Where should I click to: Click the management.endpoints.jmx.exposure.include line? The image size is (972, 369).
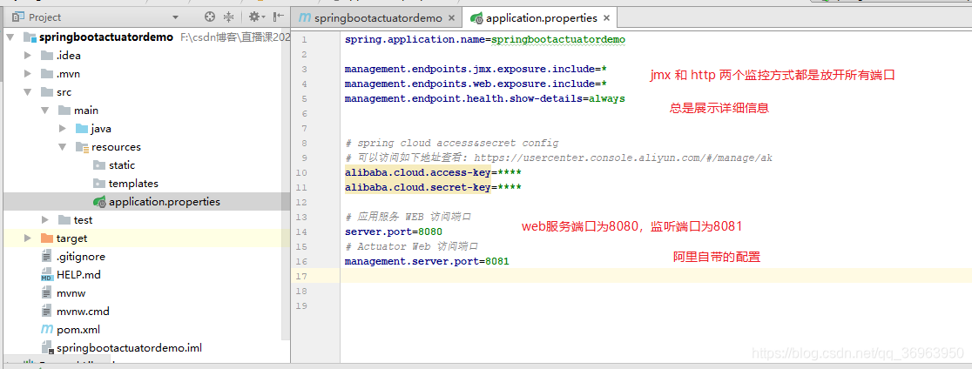[x=476, y=69]
